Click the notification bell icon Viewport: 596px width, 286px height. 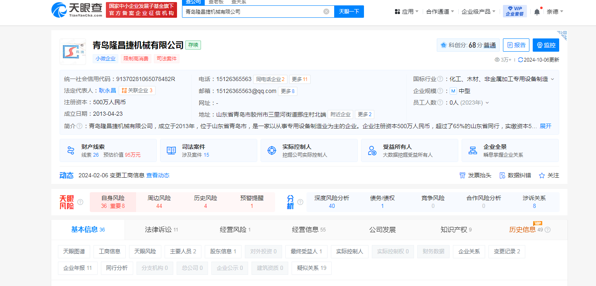click(x=537, y=12)
